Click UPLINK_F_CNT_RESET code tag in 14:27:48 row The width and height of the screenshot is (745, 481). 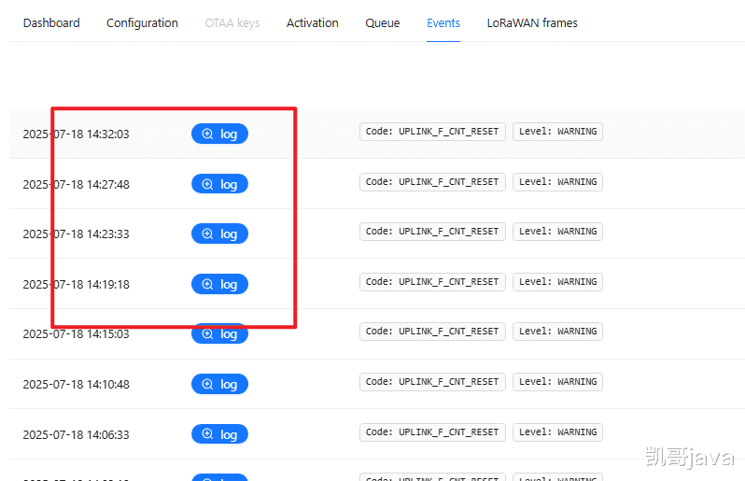coord(432,182)
